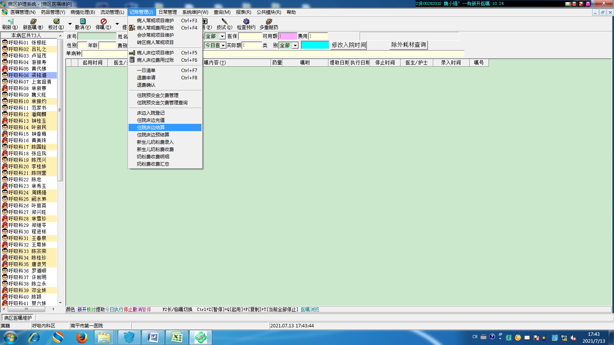Open the Excel taskbar icon

(x=177, y=337)
